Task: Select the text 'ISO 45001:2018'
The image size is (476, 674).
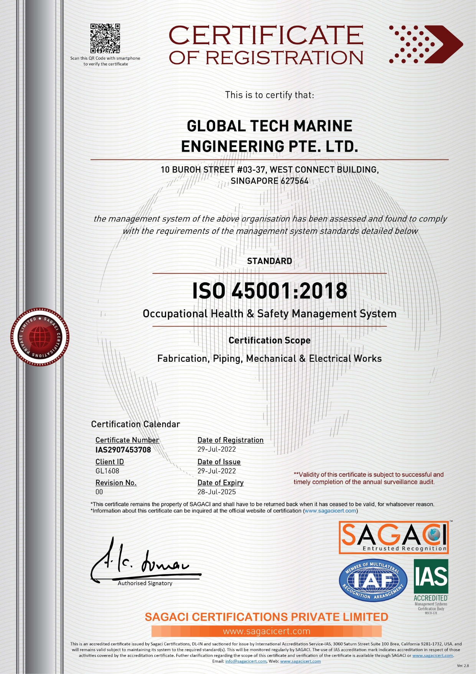Action: [x=270, y=291]
